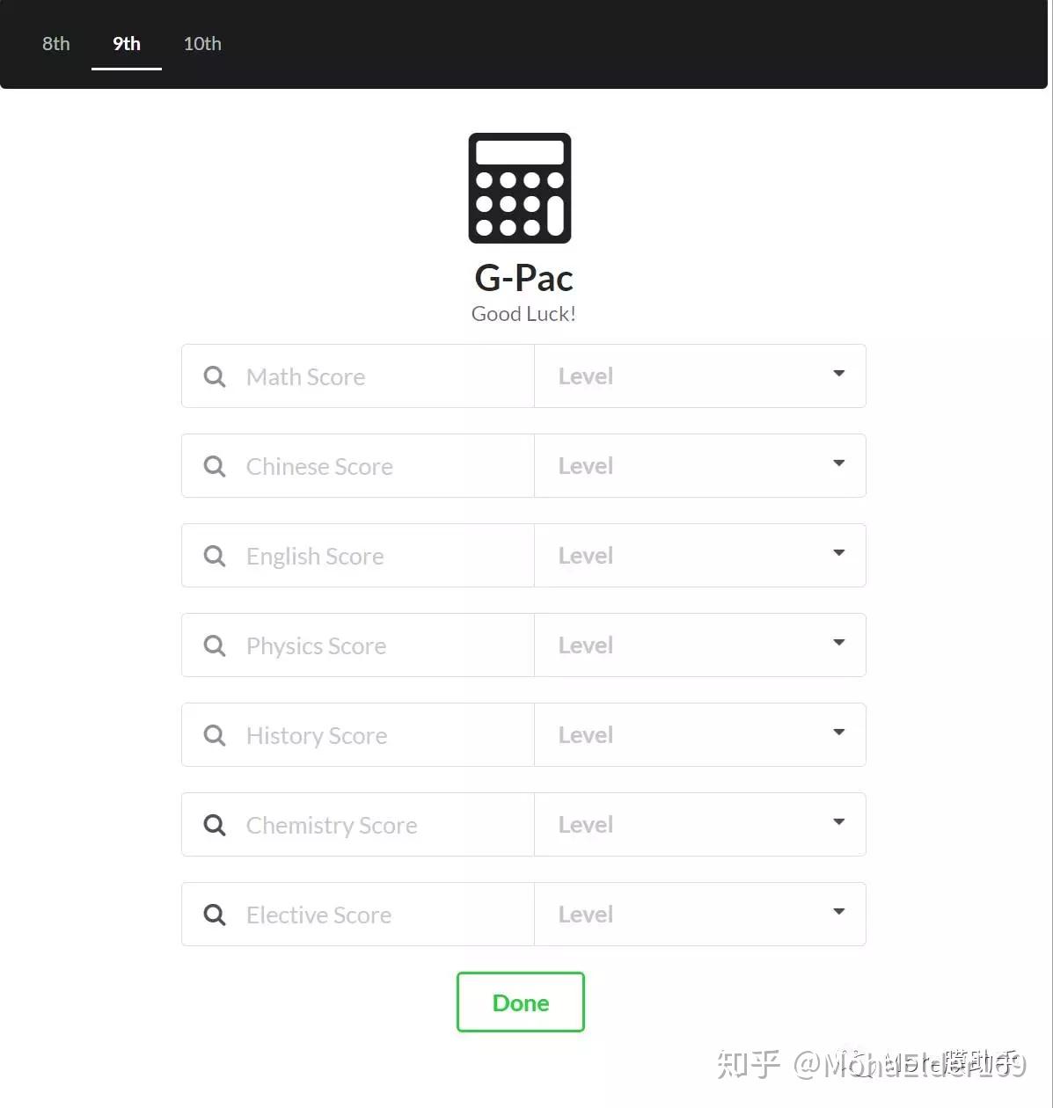Expand the Chinese Level dropdown
The image size is (1053, 1108).
700,466
